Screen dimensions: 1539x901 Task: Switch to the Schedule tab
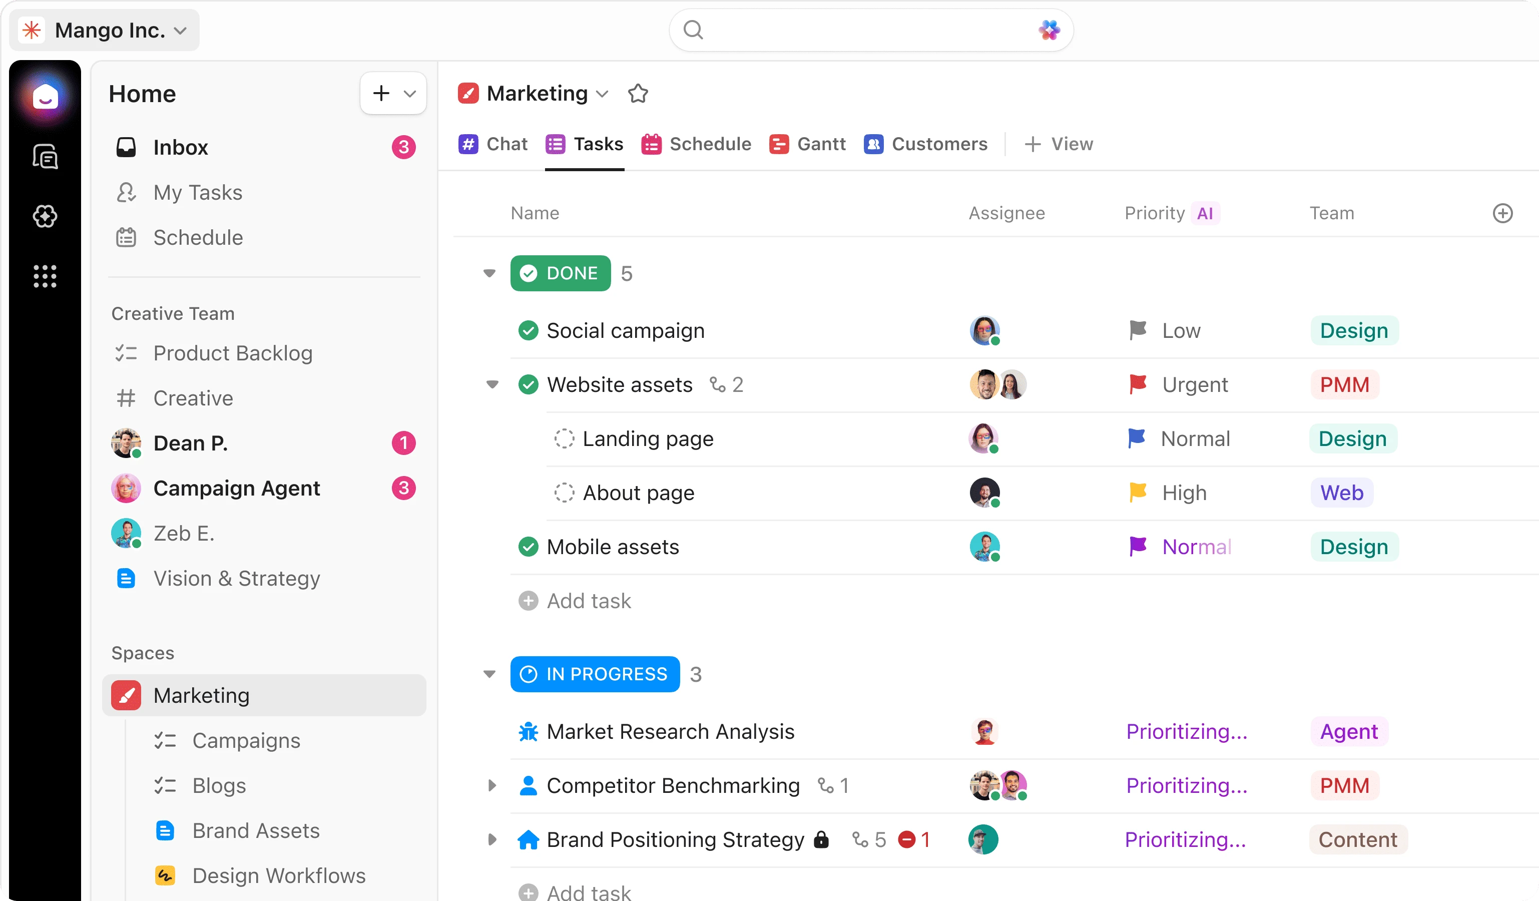[x=696, y=144]
